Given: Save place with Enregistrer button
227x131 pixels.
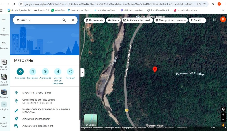Looking at the screenshot, I should click(x=33, y=72).
